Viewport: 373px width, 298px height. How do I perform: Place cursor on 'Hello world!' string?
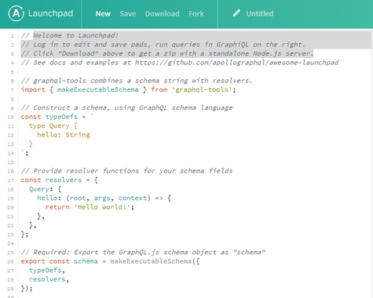pyautogui.click(x=102, y=207)
